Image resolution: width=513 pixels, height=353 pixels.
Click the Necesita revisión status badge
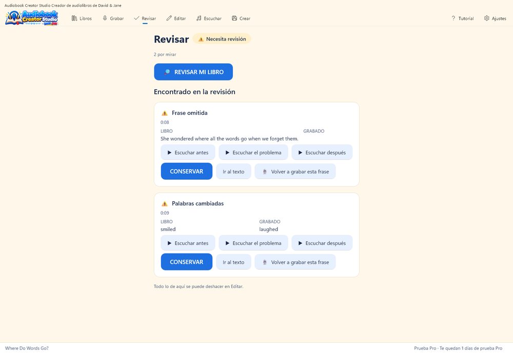[x=222, y=39]
